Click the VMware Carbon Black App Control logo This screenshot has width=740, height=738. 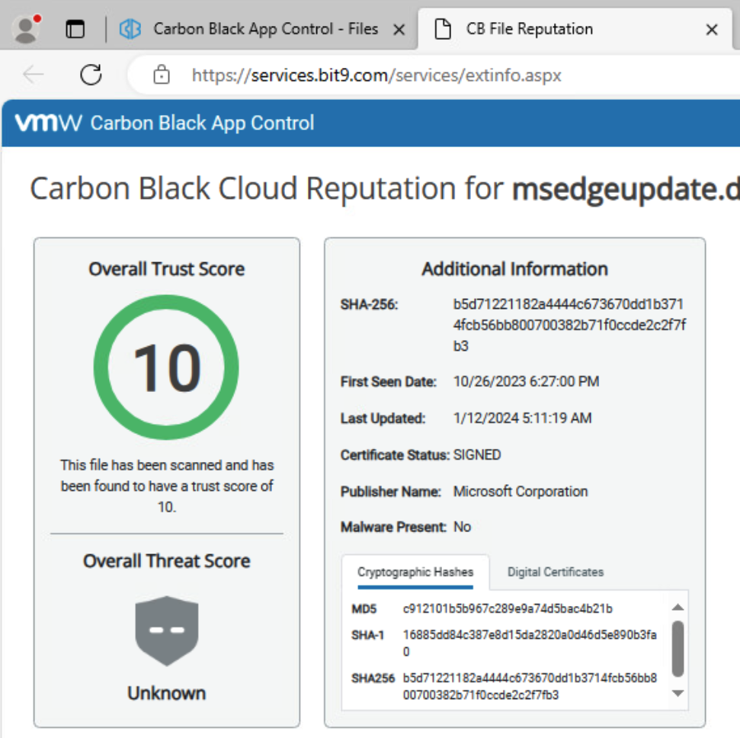(x=165, y=124)
